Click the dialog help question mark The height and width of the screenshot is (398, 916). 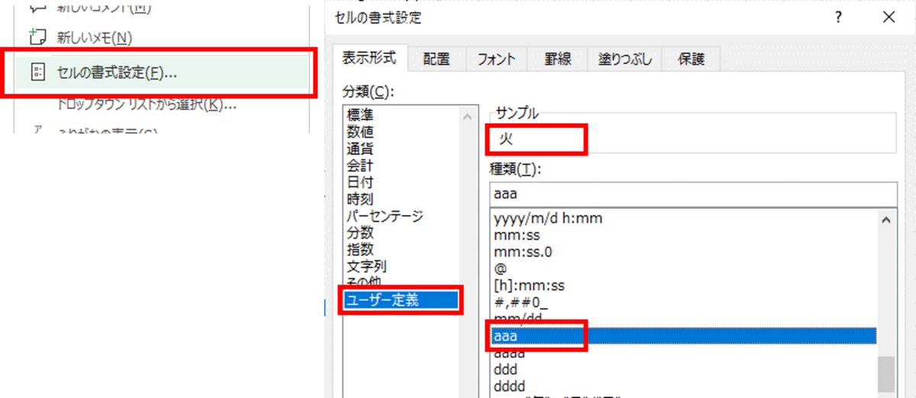tap(839, 17)
